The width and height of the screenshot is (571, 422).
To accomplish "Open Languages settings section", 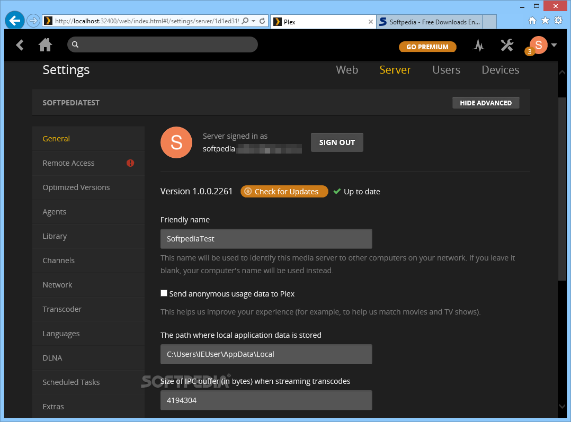I will click(88, 334).
